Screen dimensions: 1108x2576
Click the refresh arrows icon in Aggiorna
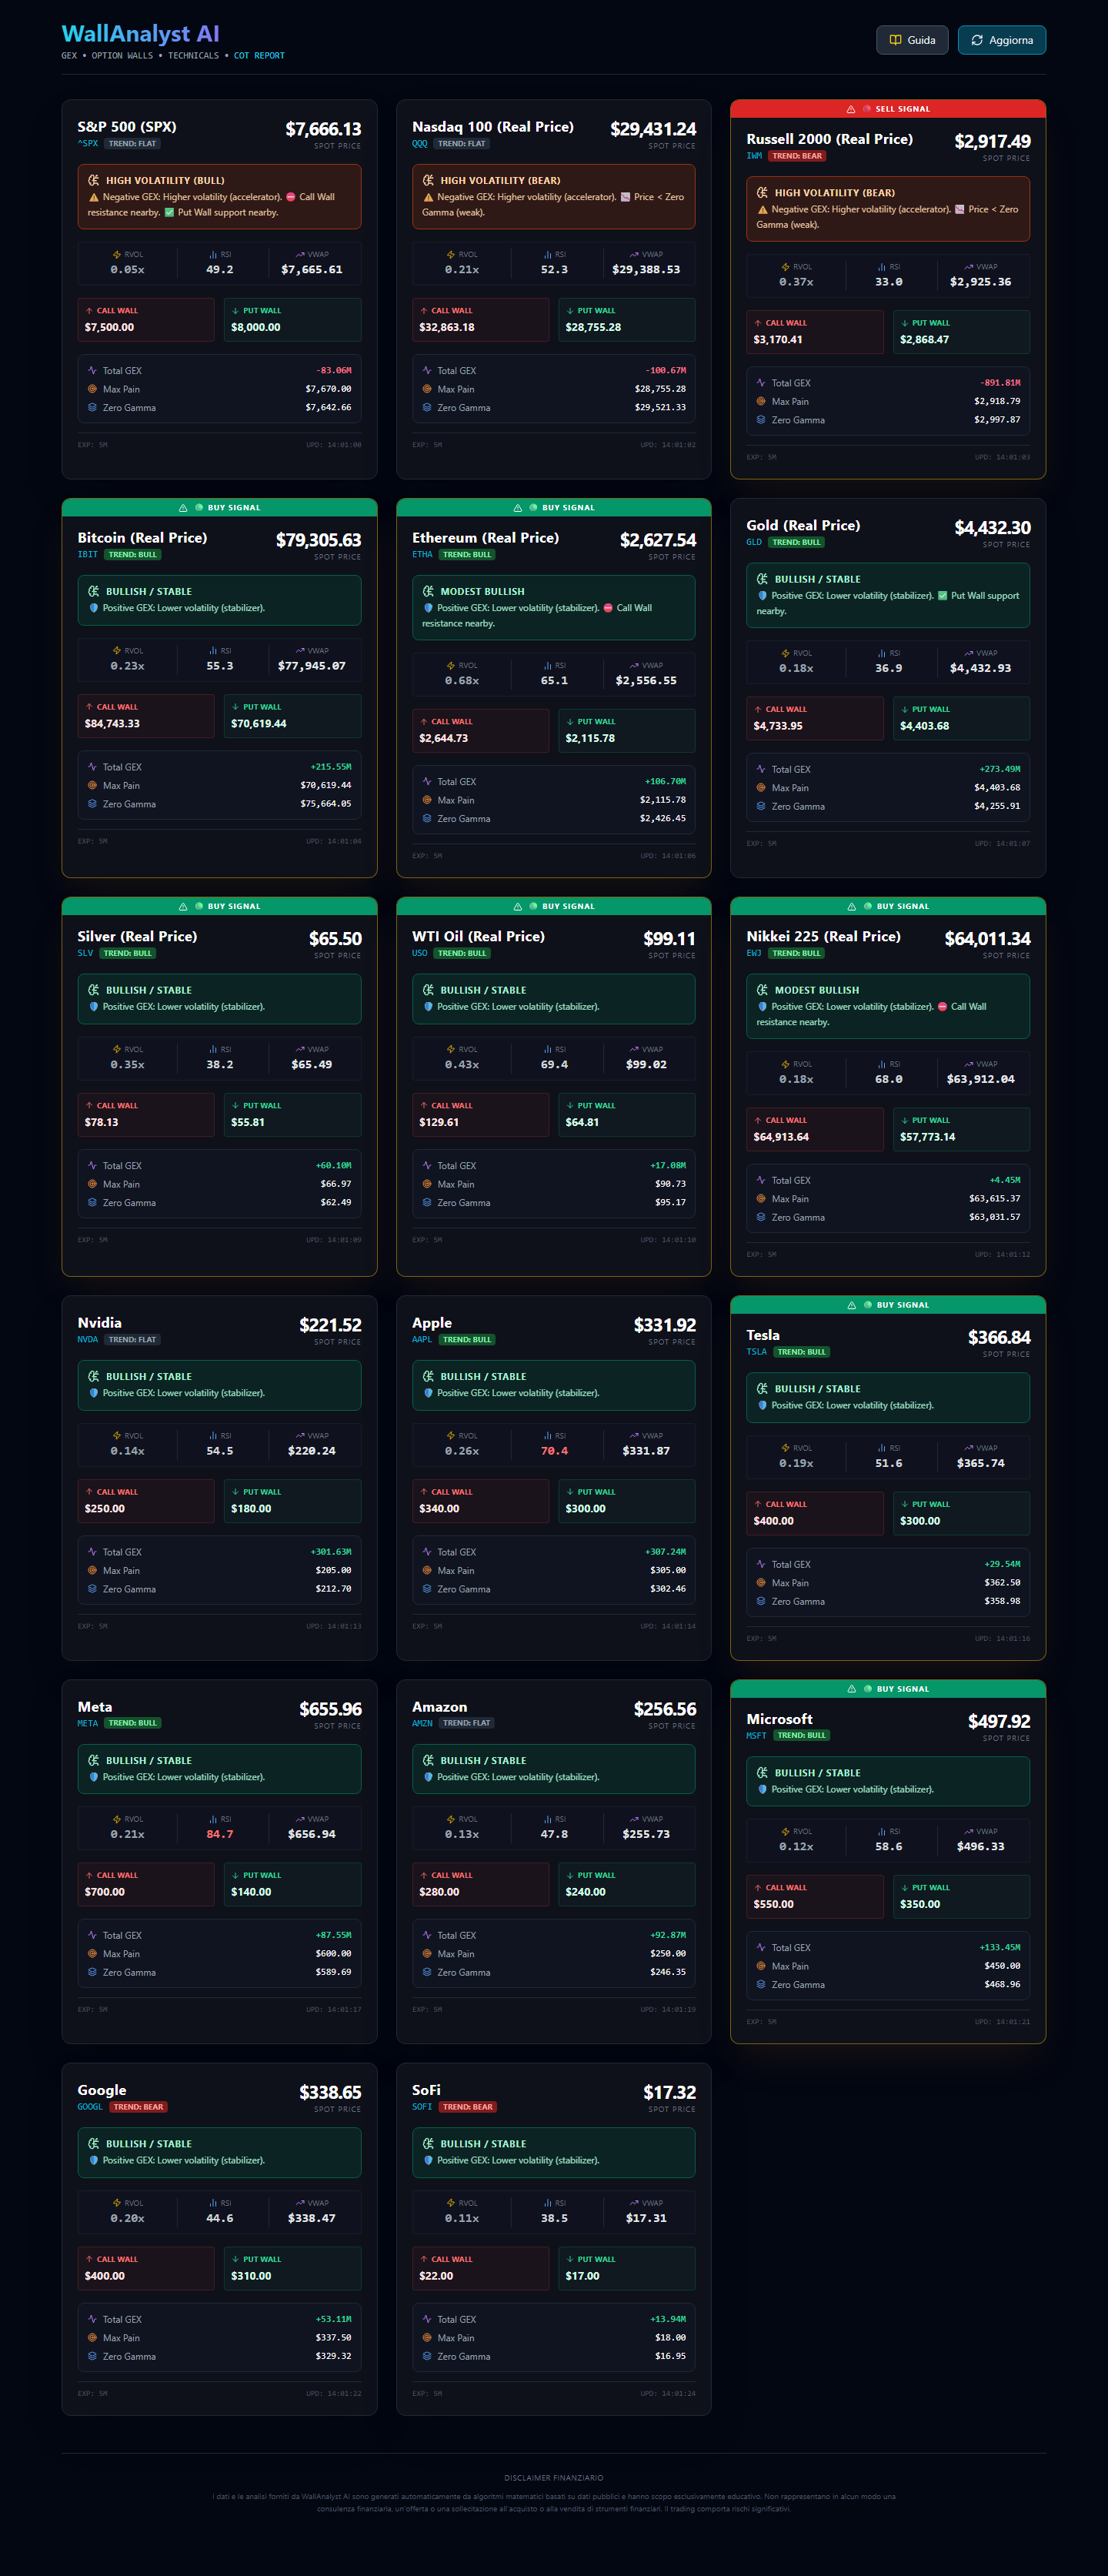(x=977, y=40)
